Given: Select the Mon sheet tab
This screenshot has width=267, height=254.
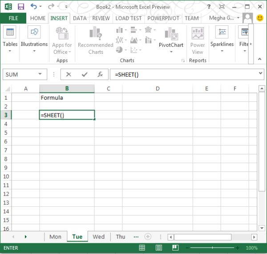Looking at the screenshot, I should 55,237.
